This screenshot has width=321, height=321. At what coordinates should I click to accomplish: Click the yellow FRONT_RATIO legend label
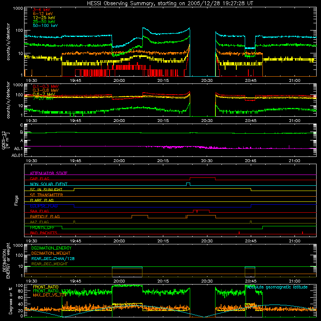(46, 287)
